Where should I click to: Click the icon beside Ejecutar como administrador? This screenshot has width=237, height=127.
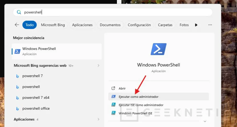tap(113, 97)
